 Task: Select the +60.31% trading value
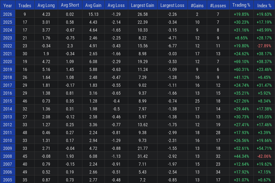[x=241, y=69]
